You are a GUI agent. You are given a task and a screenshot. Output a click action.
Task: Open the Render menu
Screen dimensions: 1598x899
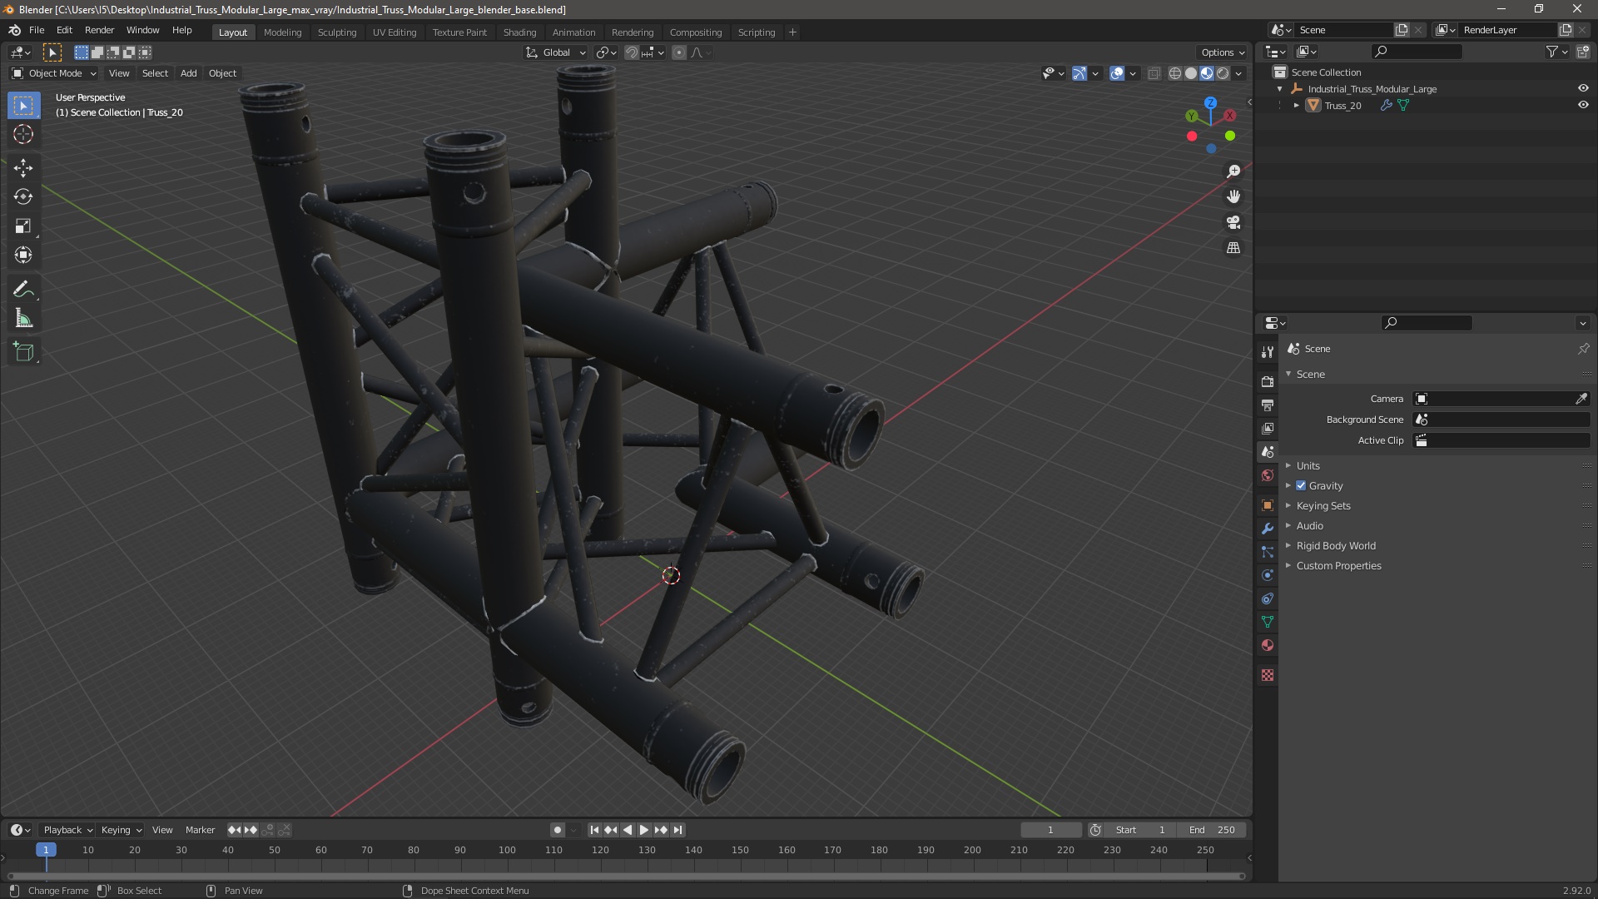pos(99,30)
